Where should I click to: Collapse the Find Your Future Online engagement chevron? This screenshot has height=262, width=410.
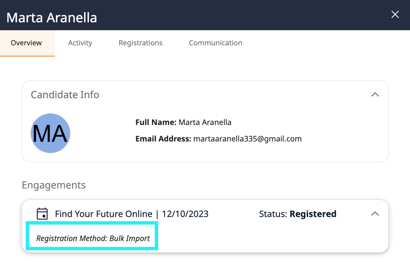(x=375, y=214)
